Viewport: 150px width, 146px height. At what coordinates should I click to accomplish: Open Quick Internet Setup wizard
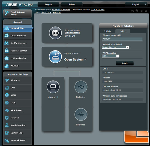(17, 13)
